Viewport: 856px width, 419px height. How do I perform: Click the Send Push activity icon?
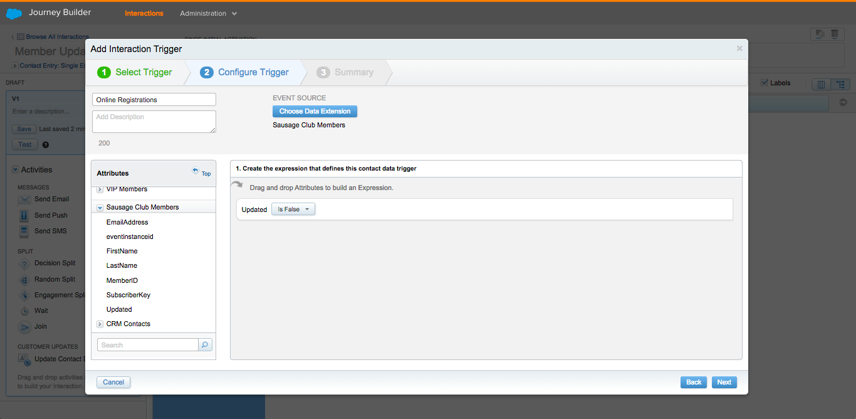24,216
